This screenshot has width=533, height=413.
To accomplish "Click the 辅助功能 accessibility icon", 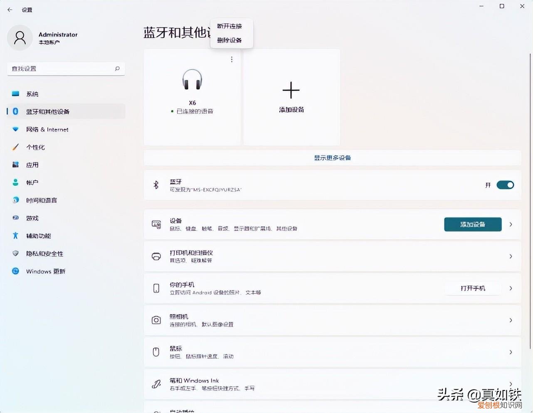I will [x=15, y=236].
